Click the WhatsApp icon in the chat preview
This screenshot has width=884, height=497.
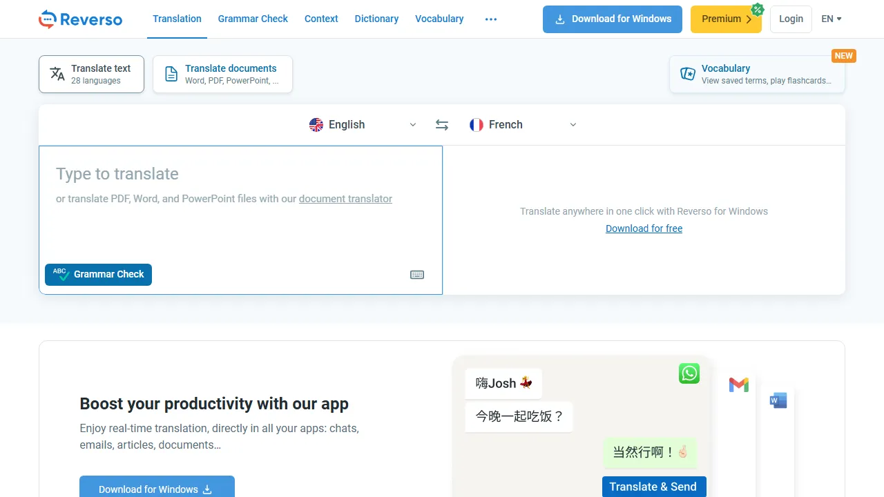pos(689,373)
